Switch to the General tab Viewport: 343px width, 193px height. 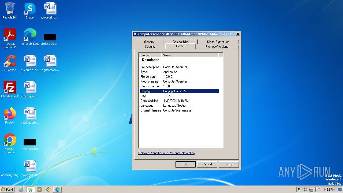pyautogui.click(x=149, y=42)
